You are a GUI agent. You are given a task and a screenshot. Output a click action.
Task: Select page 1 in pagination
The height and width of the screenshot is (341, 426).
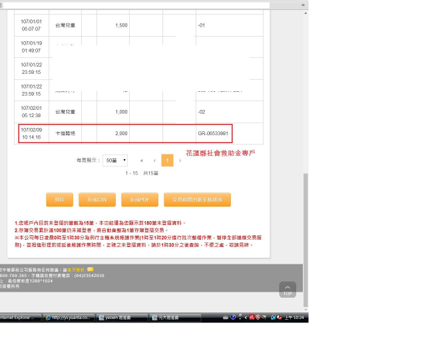pos(167,161)
